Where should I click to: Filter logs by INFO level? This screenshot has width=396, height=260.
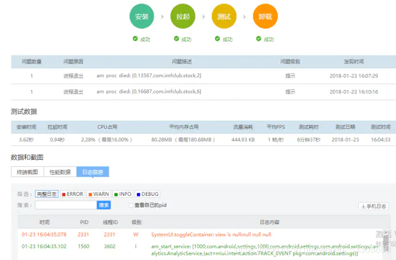(122, 194)
